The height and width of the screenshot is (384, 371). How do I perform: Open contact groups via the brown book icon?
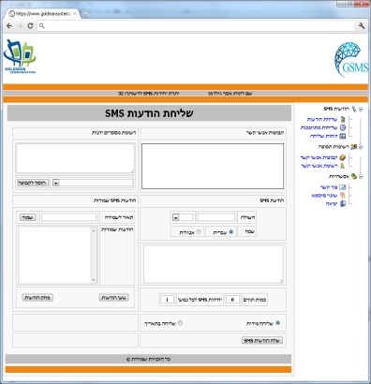click(x=343, y=157)
